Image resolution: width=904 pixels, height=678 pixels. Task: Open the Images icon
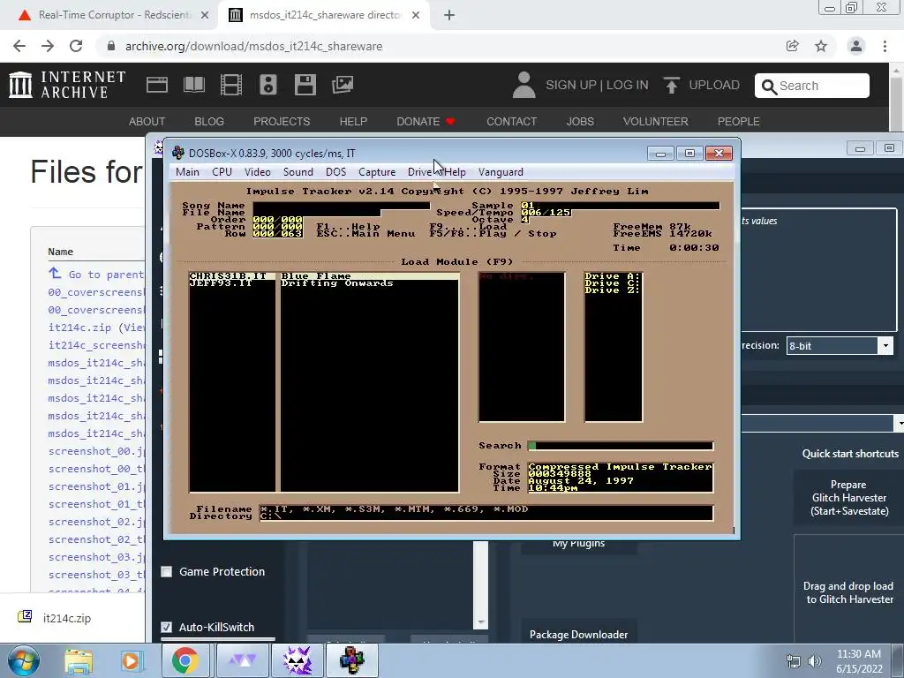point(343,85)
